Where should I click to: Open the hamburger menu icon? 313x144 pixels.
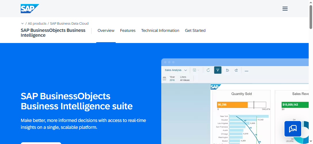[x=285, y=9]
